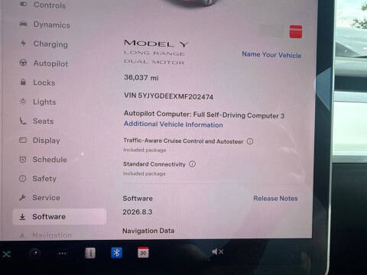Click the Navigation Data label
Image resolution: width=367 pixels, height=275 pixels.
pyautogui.click(x=148, y=231)
